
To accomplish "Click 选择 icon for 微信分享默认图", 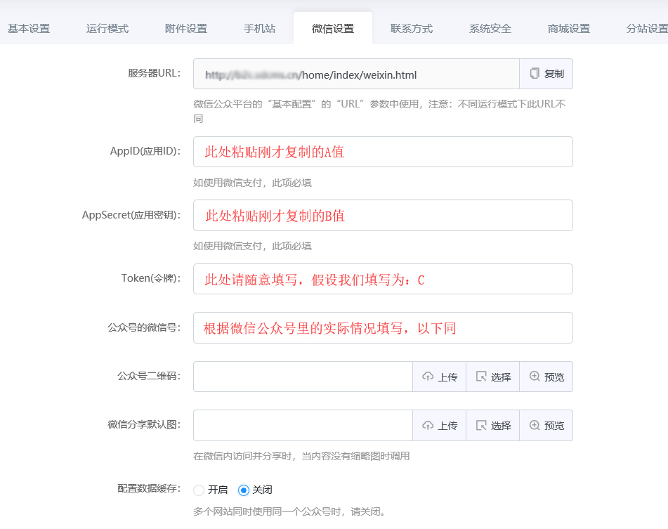I will coord(481,425).
